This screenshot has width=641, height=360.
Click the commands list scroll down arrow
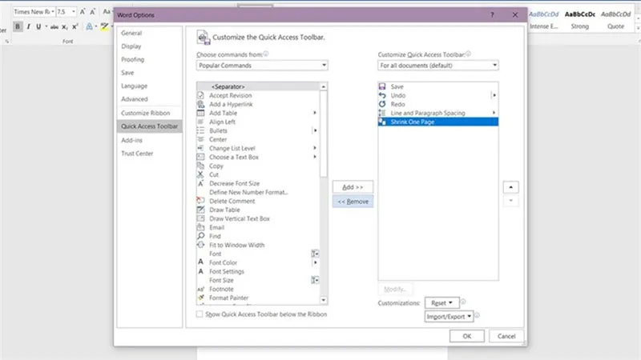pos(324,300)
